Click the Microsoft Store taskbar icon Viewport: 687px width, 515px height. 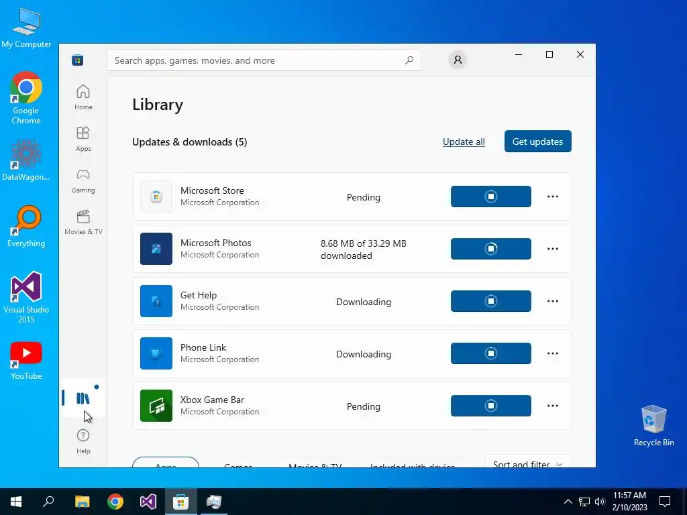tap(180, 502)
